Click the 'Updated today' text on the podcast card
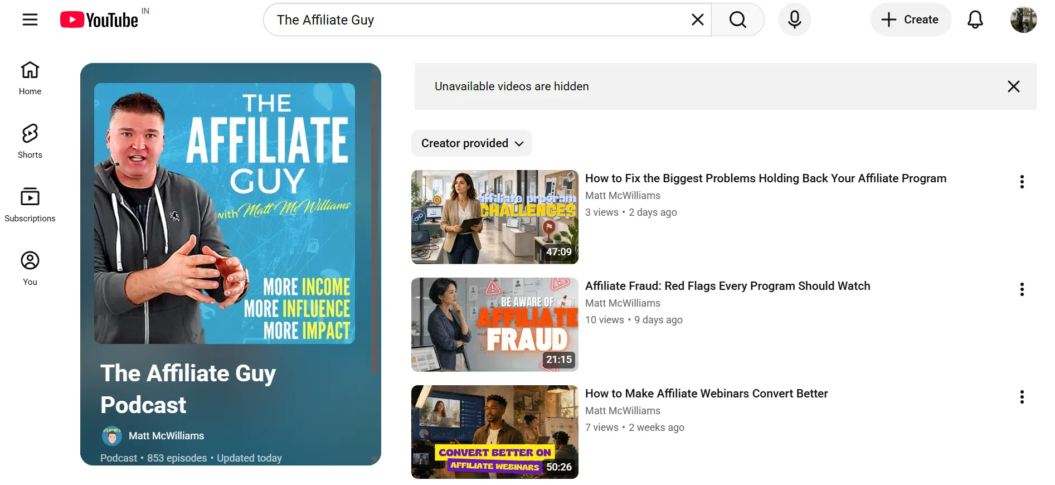1055x485 pixels. point(249,458)
